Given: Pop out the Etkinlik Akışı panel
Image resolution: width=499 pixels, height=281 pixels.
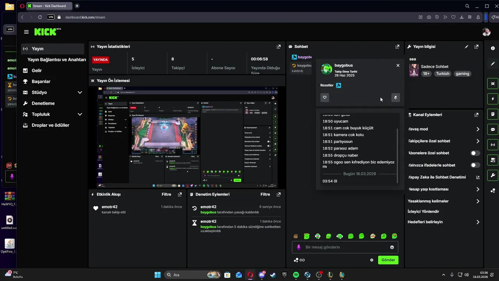Looking at the screenshot, I should 180,194.
